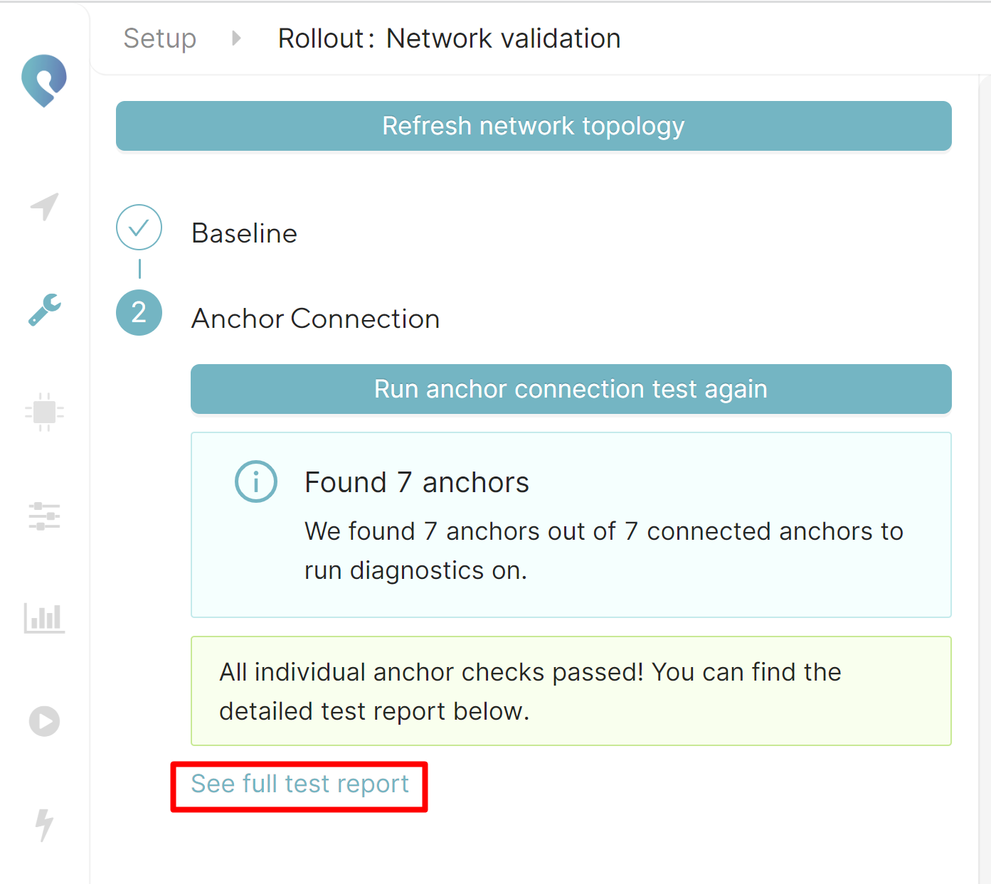
Task: Open the See full test report link
Action: (x=300, y=784)
